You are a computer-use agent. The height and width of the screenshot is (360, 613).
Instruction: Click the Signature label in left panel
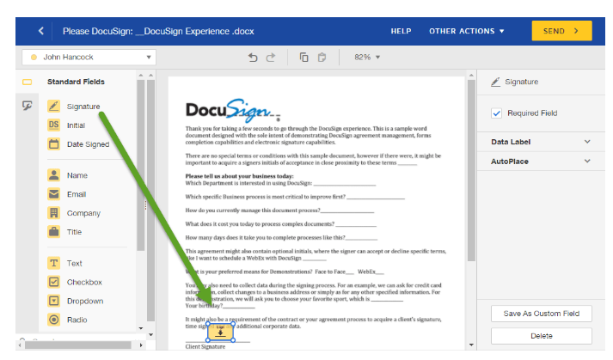pos(83,107)
